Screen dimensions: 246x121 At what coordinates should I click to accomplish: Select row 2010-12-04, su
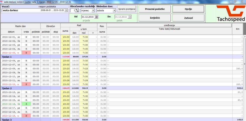point(122,49)
